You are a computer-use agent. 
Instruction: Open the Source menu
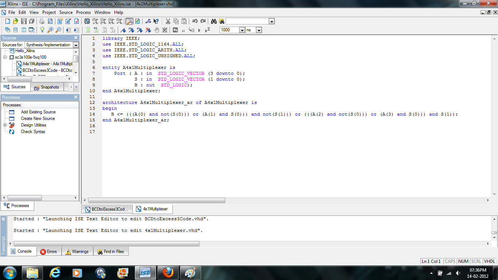click(66, 12)
